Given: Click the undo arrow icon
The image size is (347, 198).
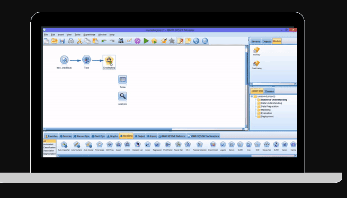Looking at the screenshot, I should tap(104, 41).
